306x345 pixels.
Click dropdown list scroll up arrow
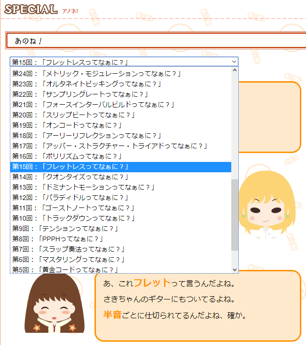[235, 70]
